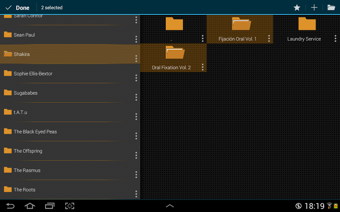Select The Rasmus folder icon
Screen dimensions: 340x212
(8, 170)
